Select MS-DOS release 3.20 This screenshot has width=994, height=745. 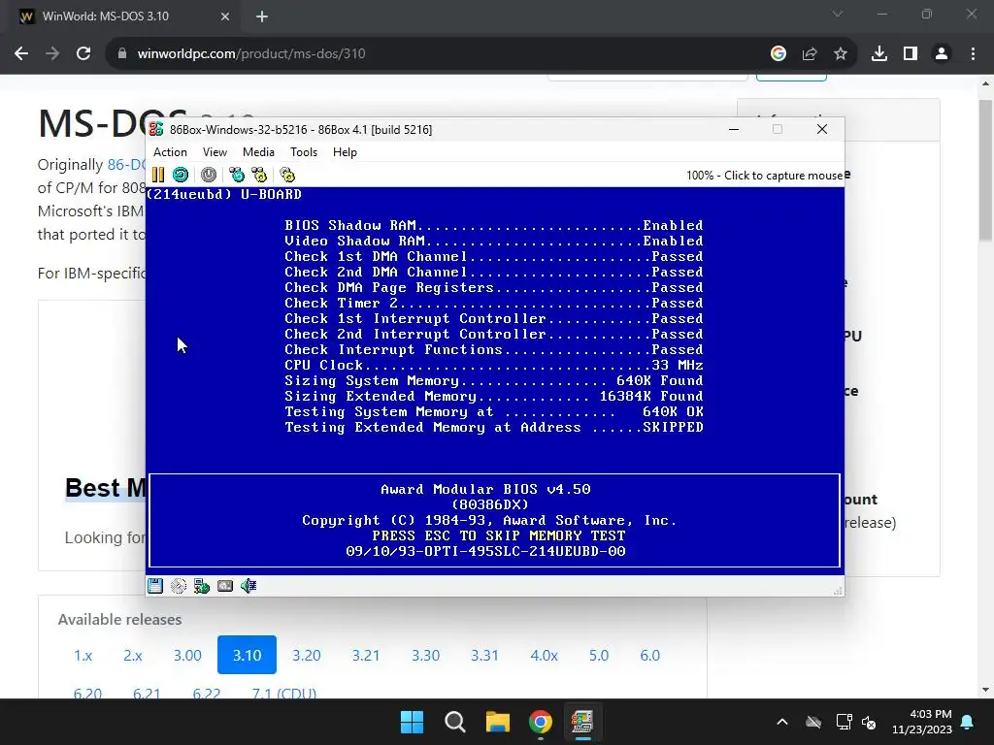coord(306,655)
